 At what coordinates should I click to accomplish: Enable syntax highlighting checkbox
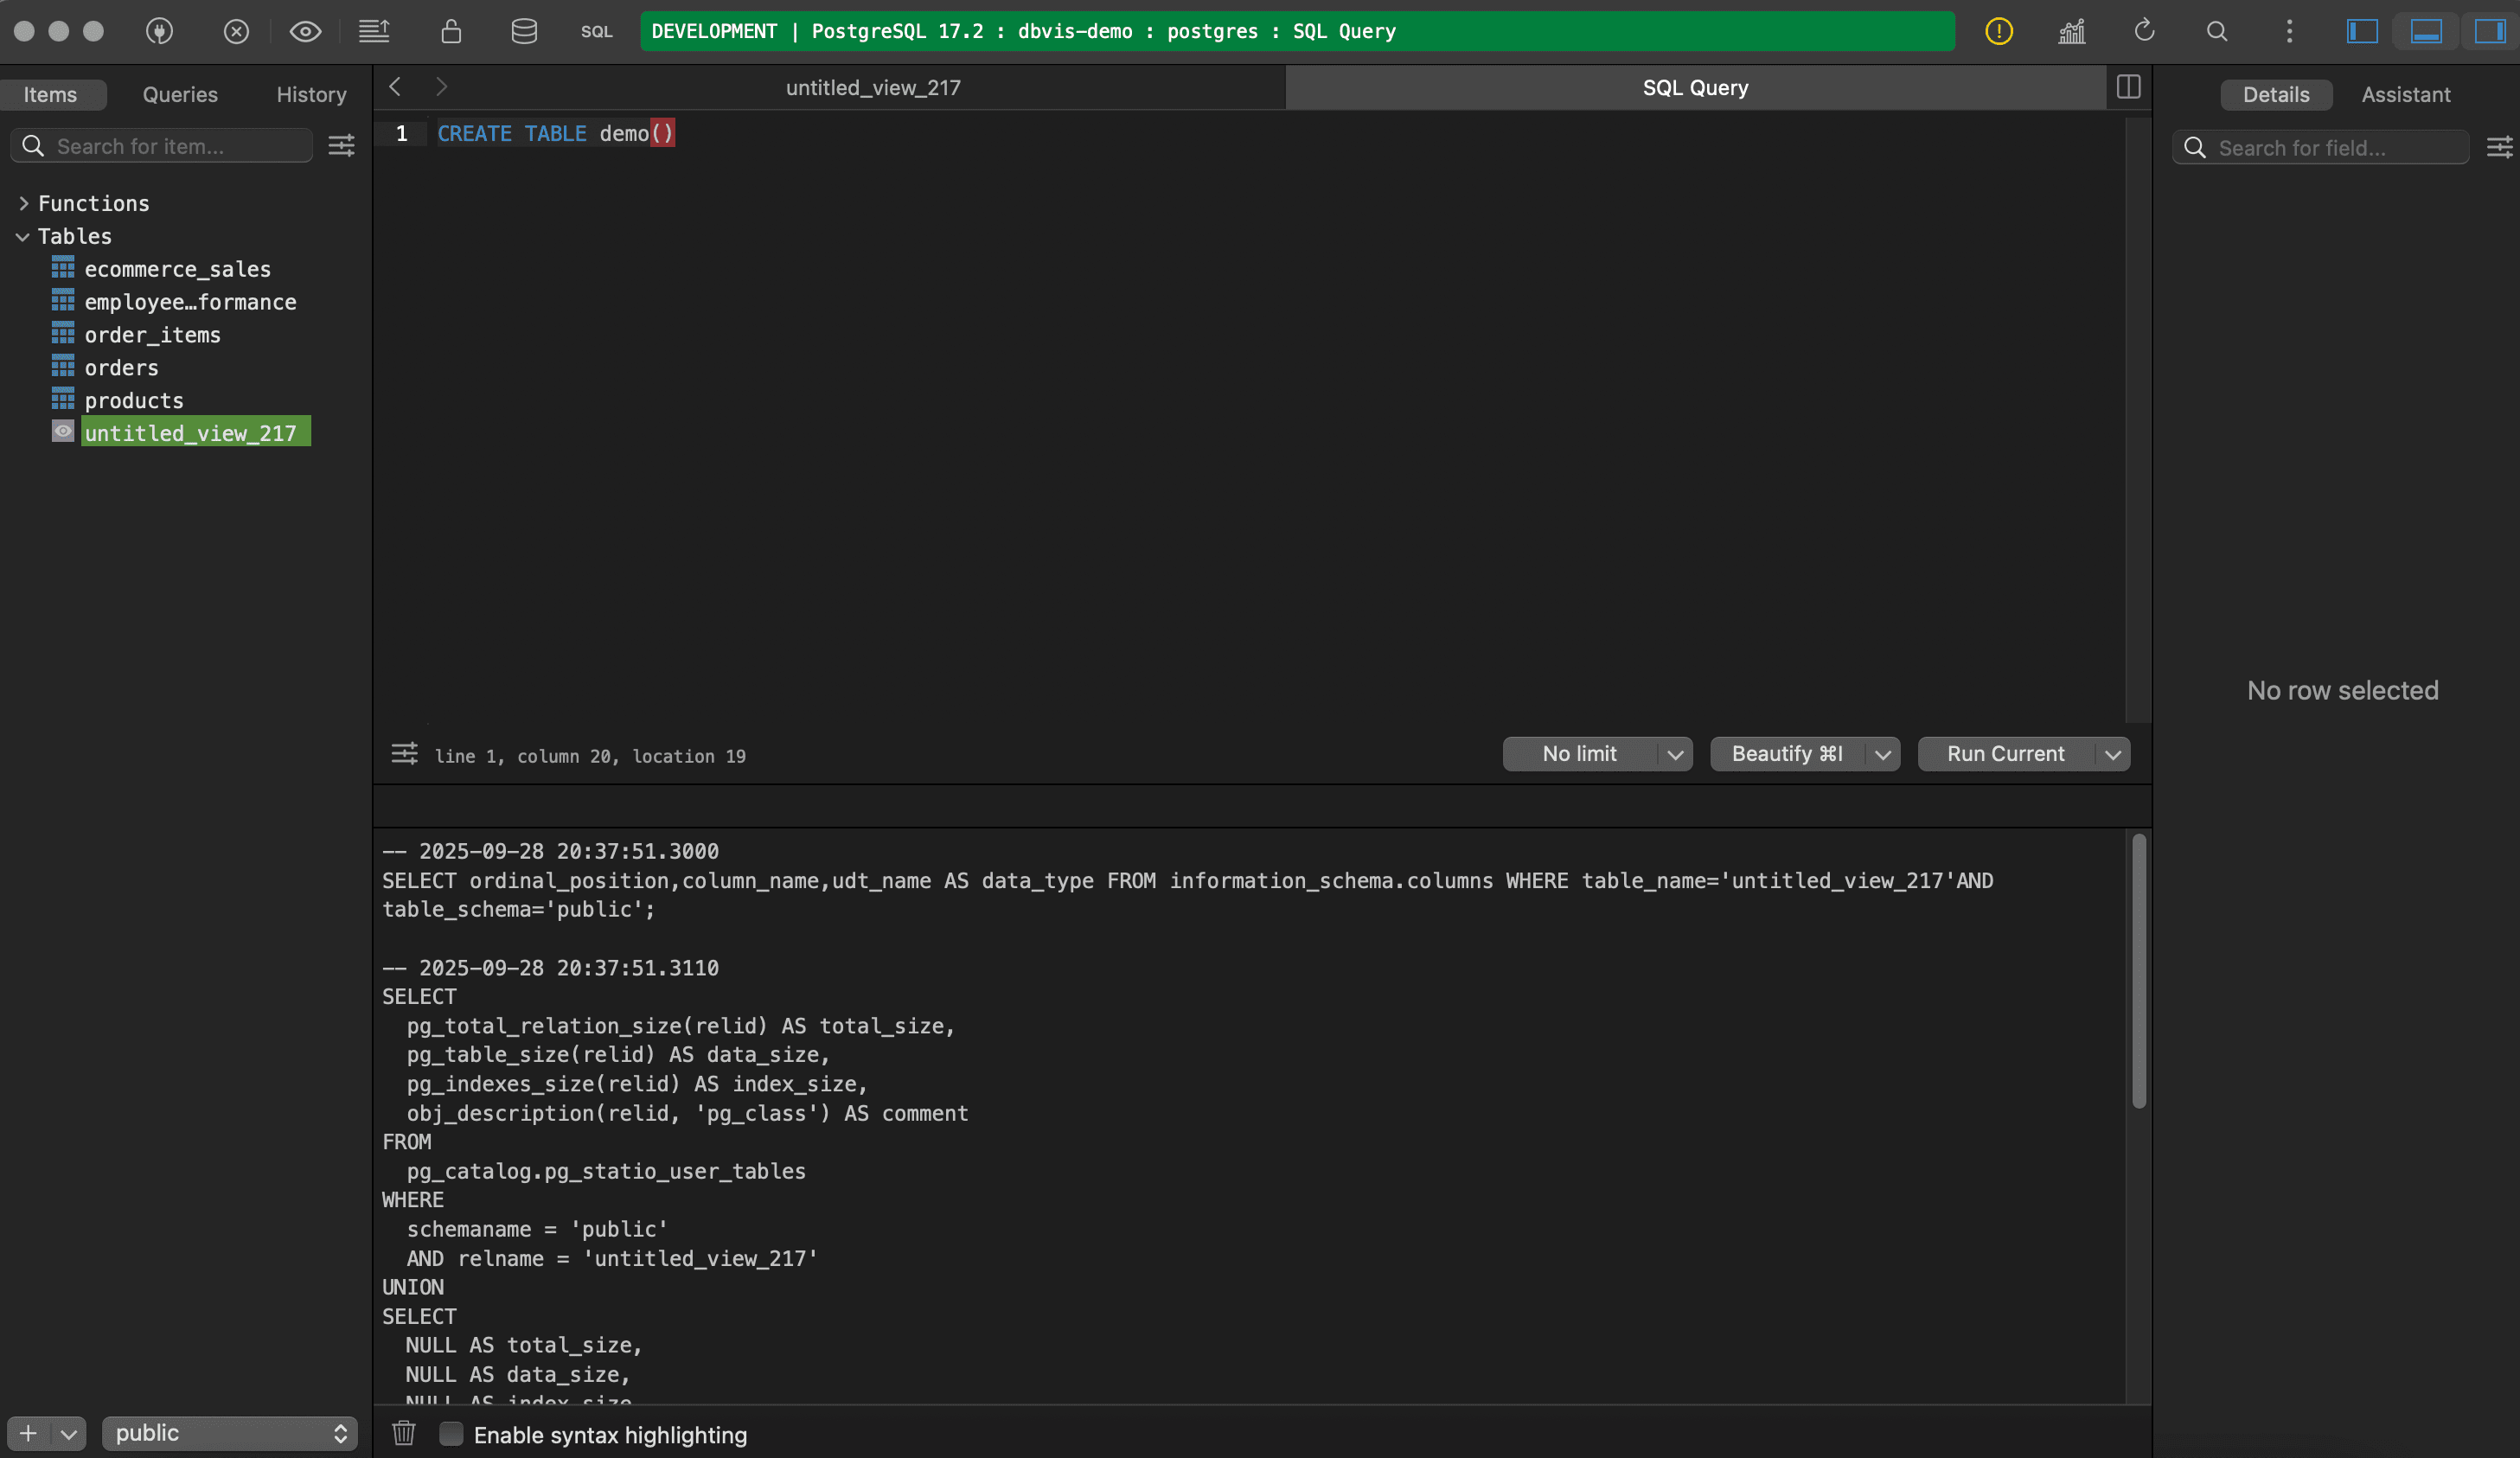point(452,1434)
